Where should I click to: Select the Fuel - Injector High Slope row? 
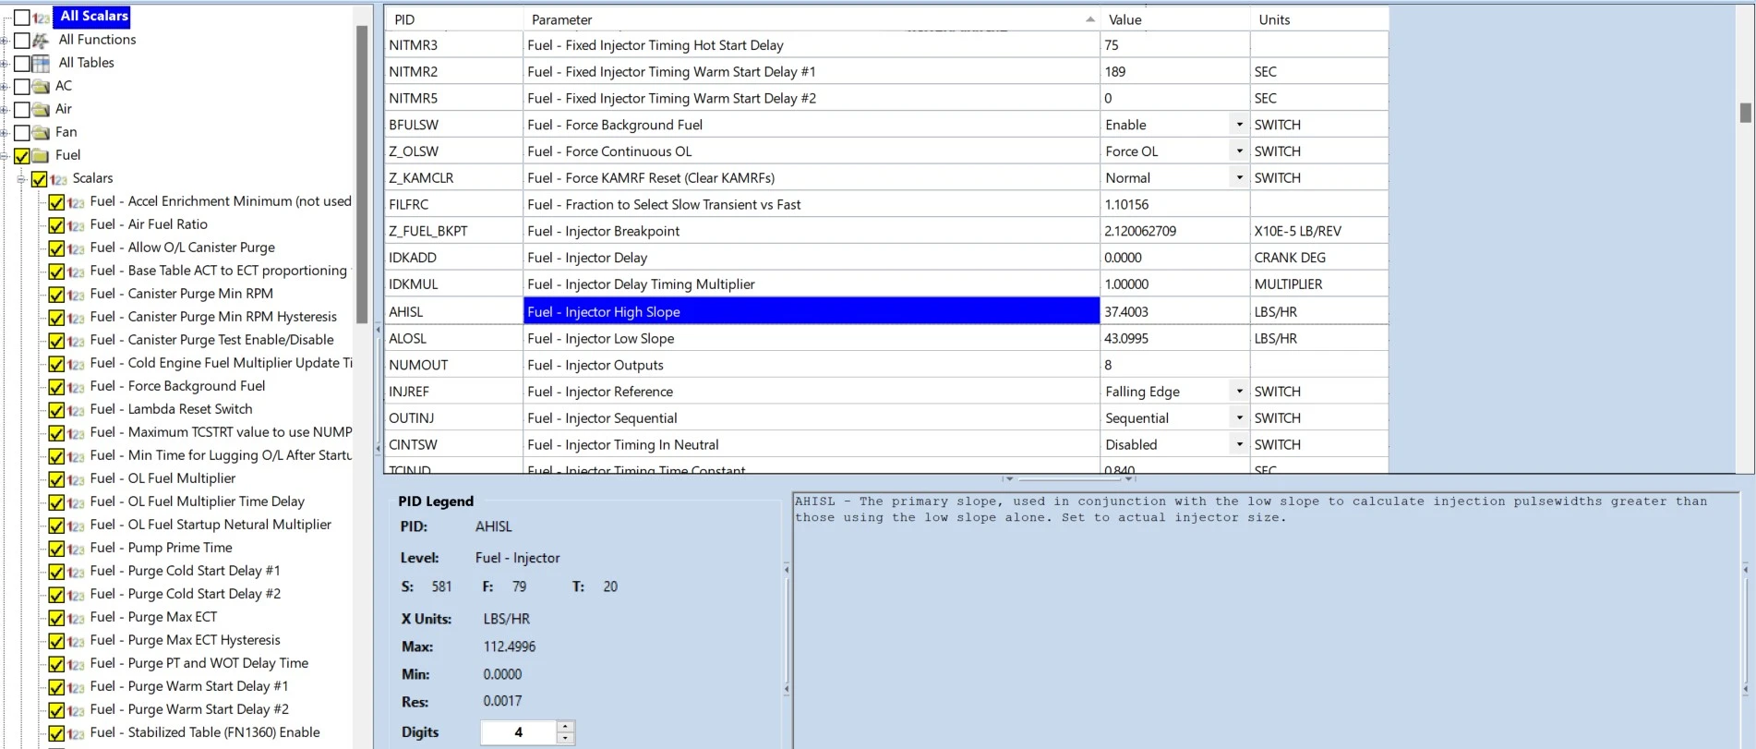tap(812, 312)
